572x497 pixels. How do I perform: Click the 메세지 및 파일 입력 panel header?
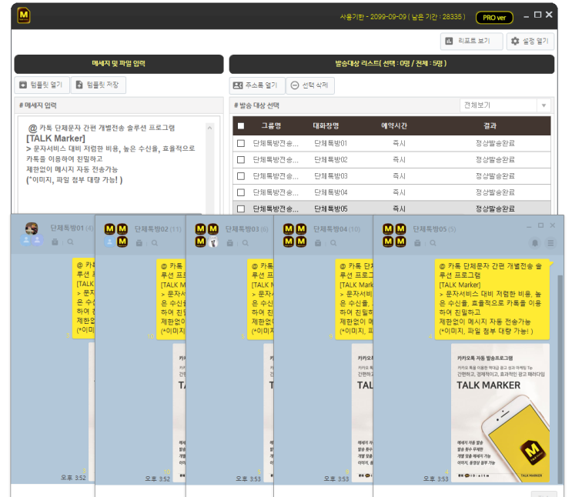pos(119,64)
